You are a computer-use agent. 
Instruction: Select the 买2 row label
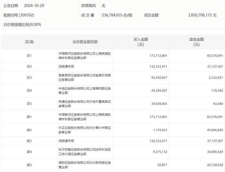click(x=29, y=67)
